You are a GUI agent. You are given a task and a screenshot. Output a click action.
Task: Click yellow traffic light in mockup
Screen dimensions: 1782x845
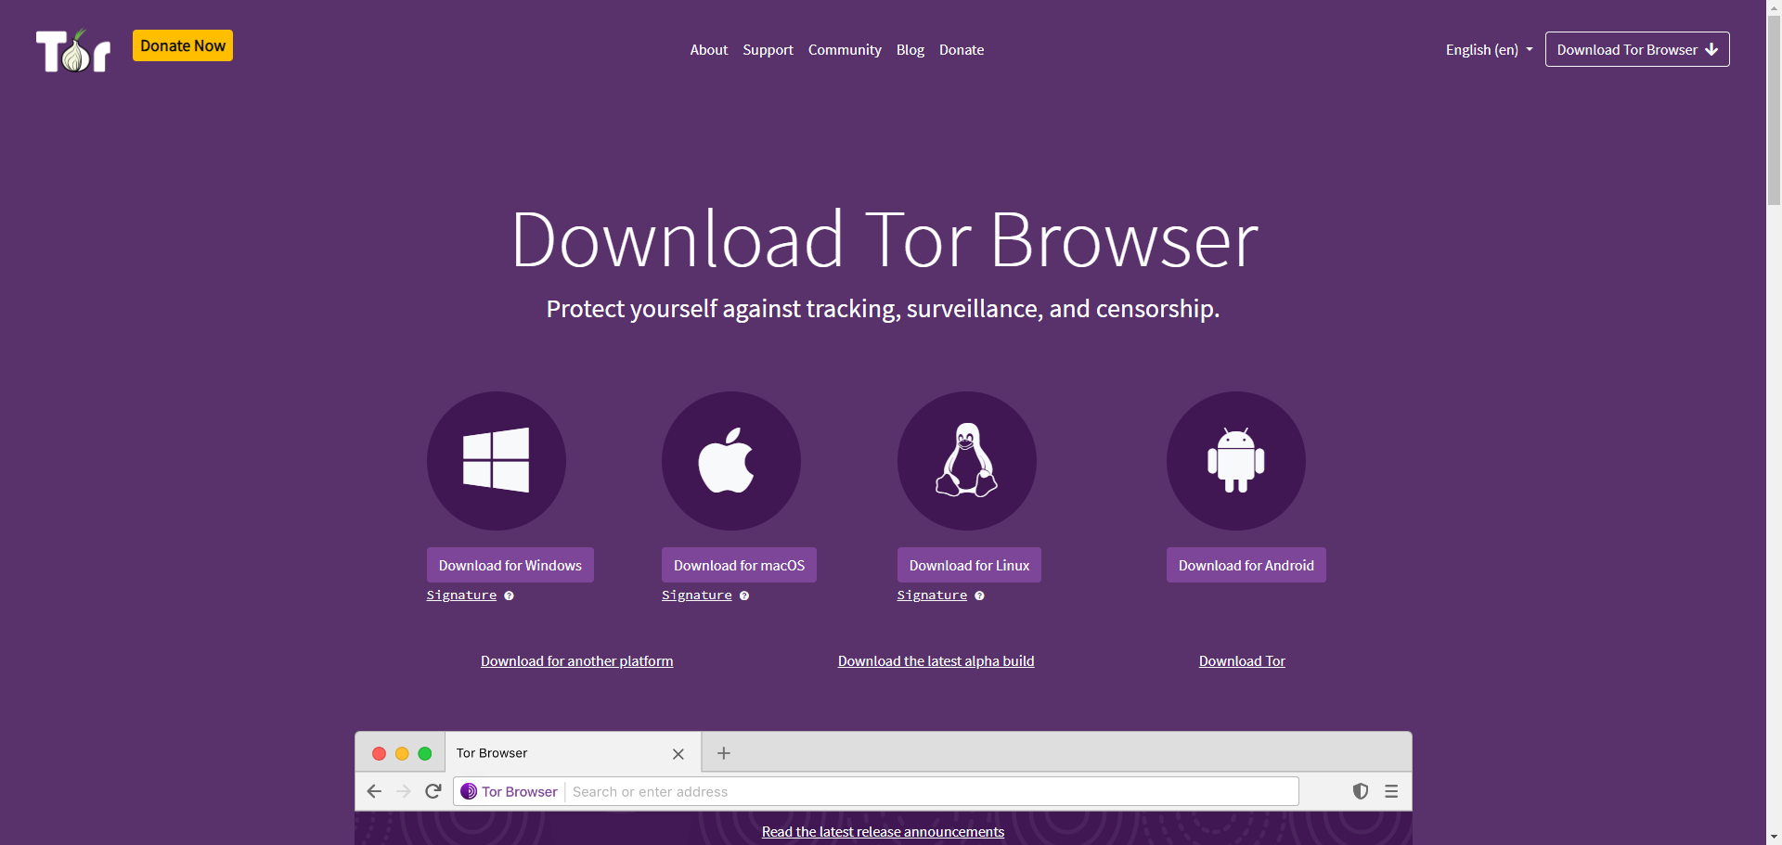tap(402, 753)
